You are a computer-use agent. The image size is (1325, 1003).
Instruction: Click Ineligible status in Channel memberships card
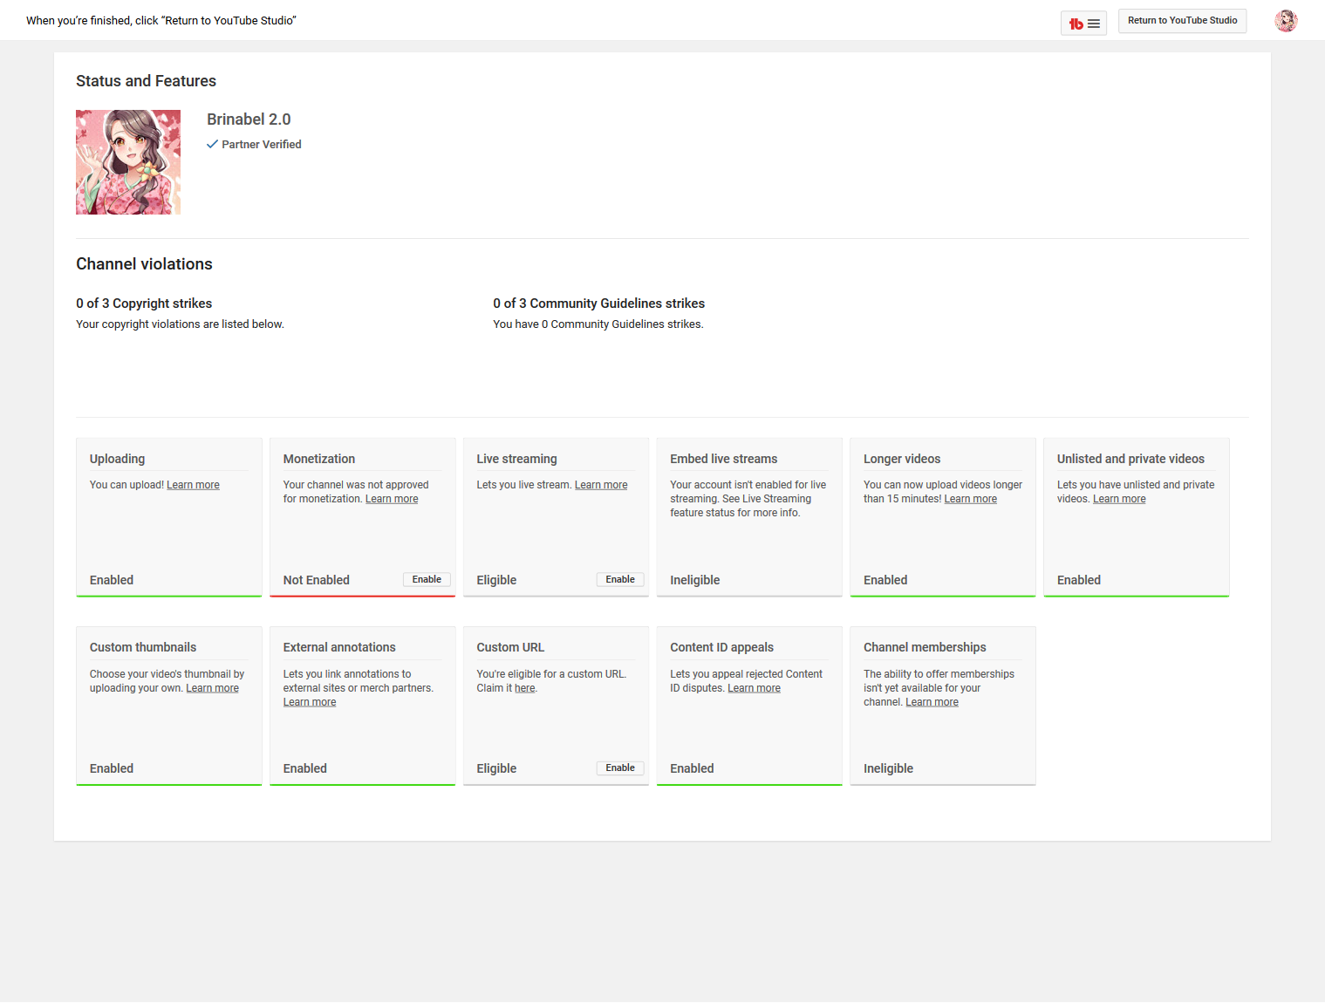[888, 768]
